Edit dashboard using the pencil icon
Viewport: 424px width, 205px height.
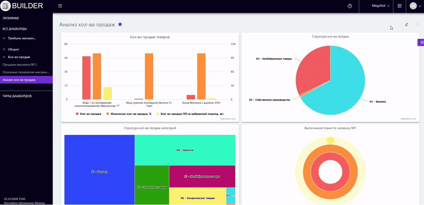pos(407,24)
